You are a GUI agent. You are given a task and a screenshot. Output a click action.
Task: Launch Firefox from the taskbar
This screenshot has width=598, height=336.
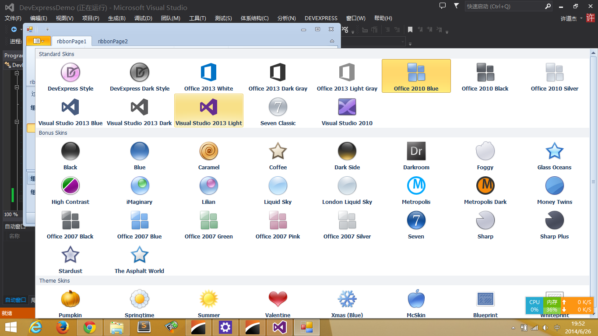tap(63, 327)
